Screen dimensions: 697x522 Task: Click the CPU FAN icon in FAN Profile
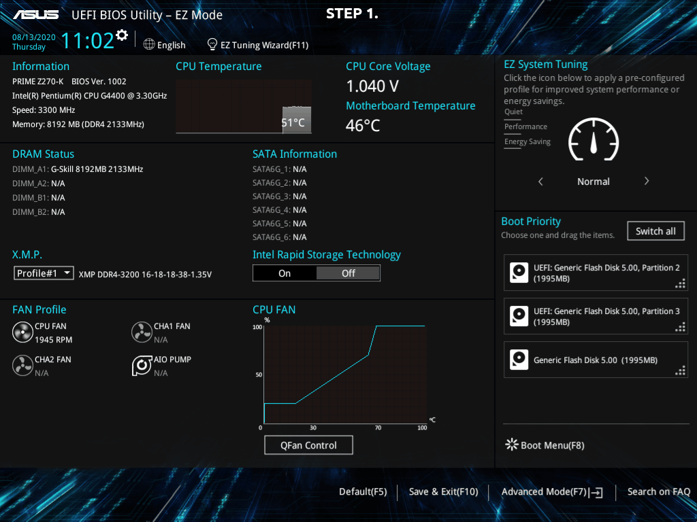[x=22, y=332]
